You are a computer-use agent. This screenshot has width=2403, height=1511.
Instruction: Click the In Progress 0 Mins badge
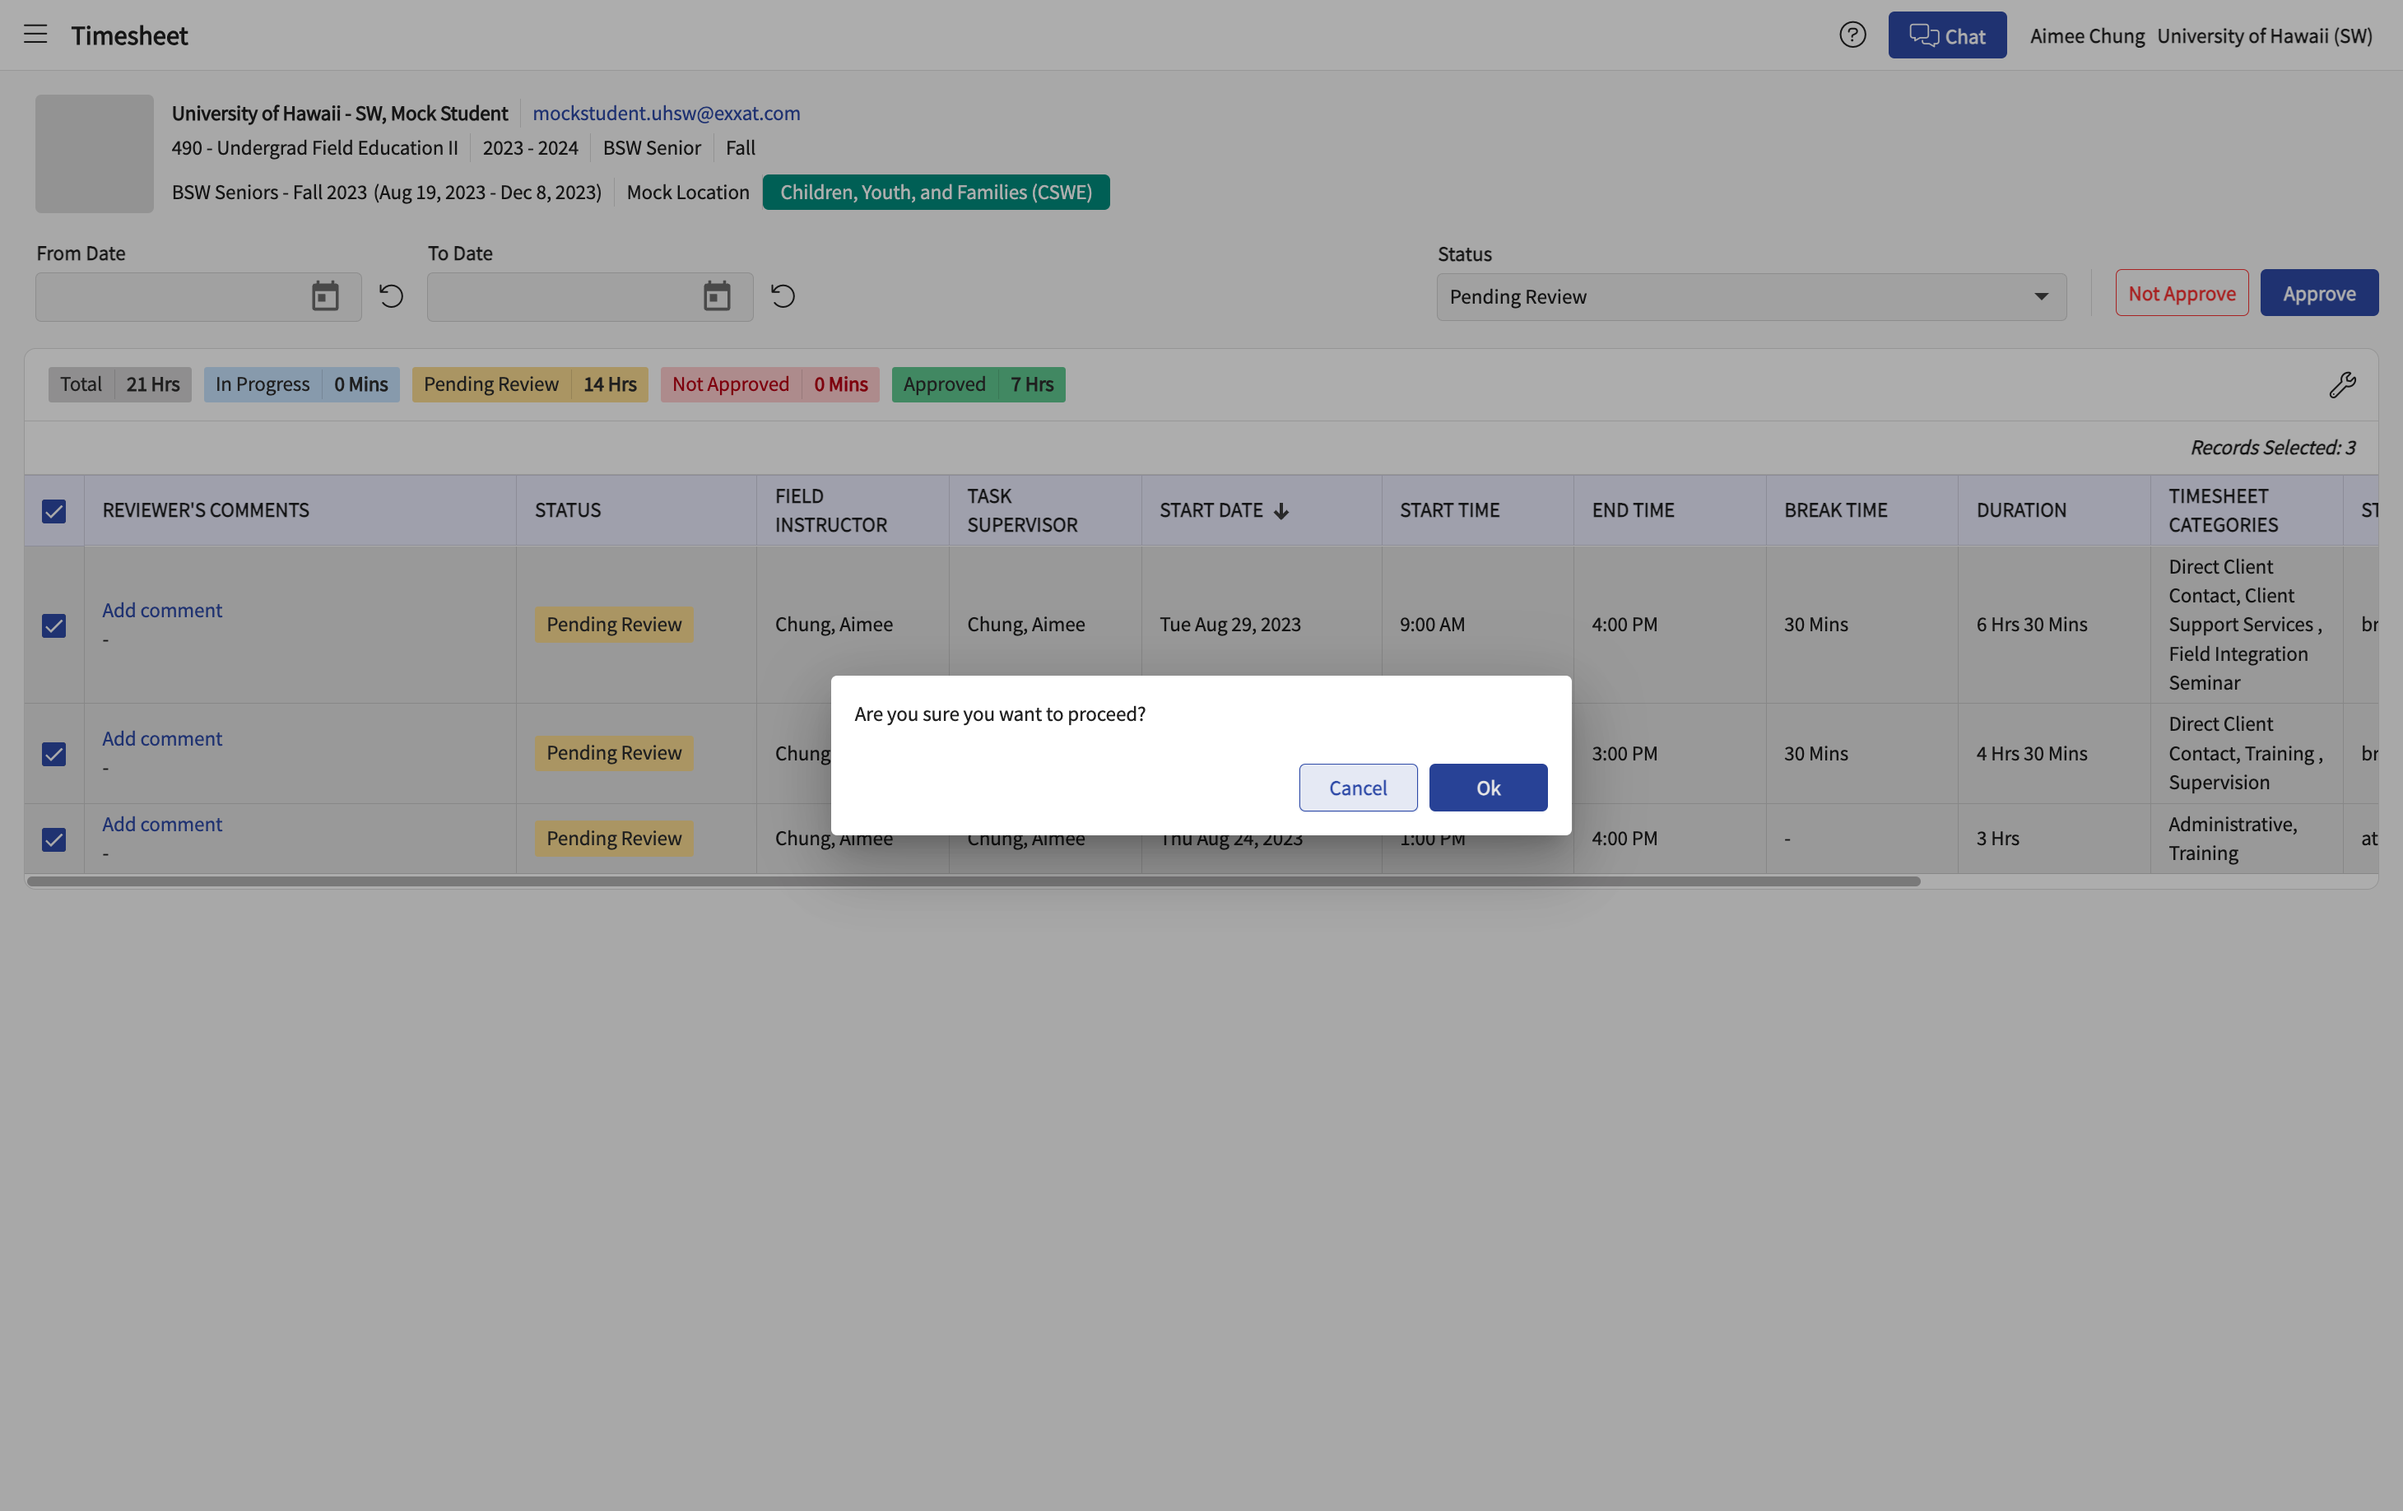[301, 384]
